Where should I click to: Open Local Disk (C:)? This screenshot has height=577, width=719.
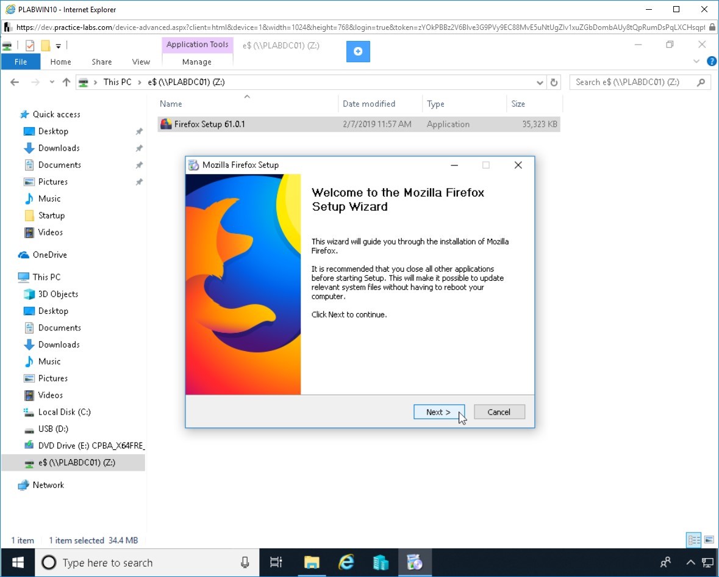click(64, 412)
